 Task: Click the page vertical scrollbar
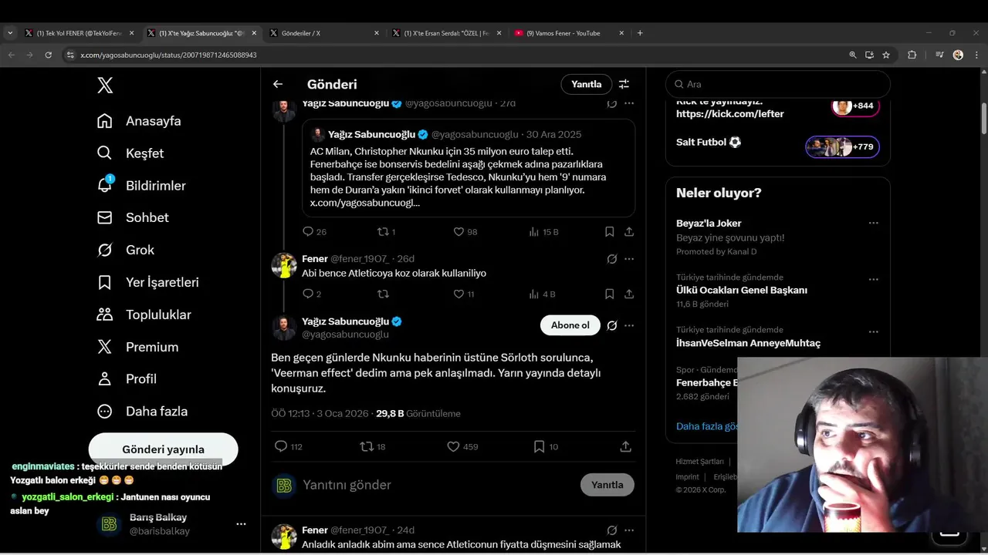pyautogui.click(x=984, y=117)
